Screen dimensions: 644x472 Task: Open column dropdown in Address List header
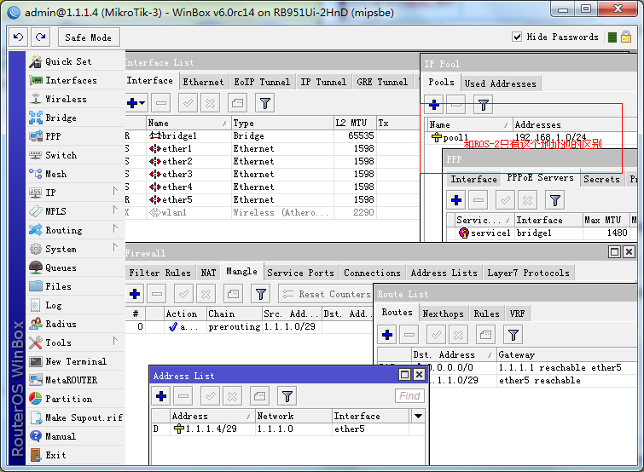coord(418,417)
